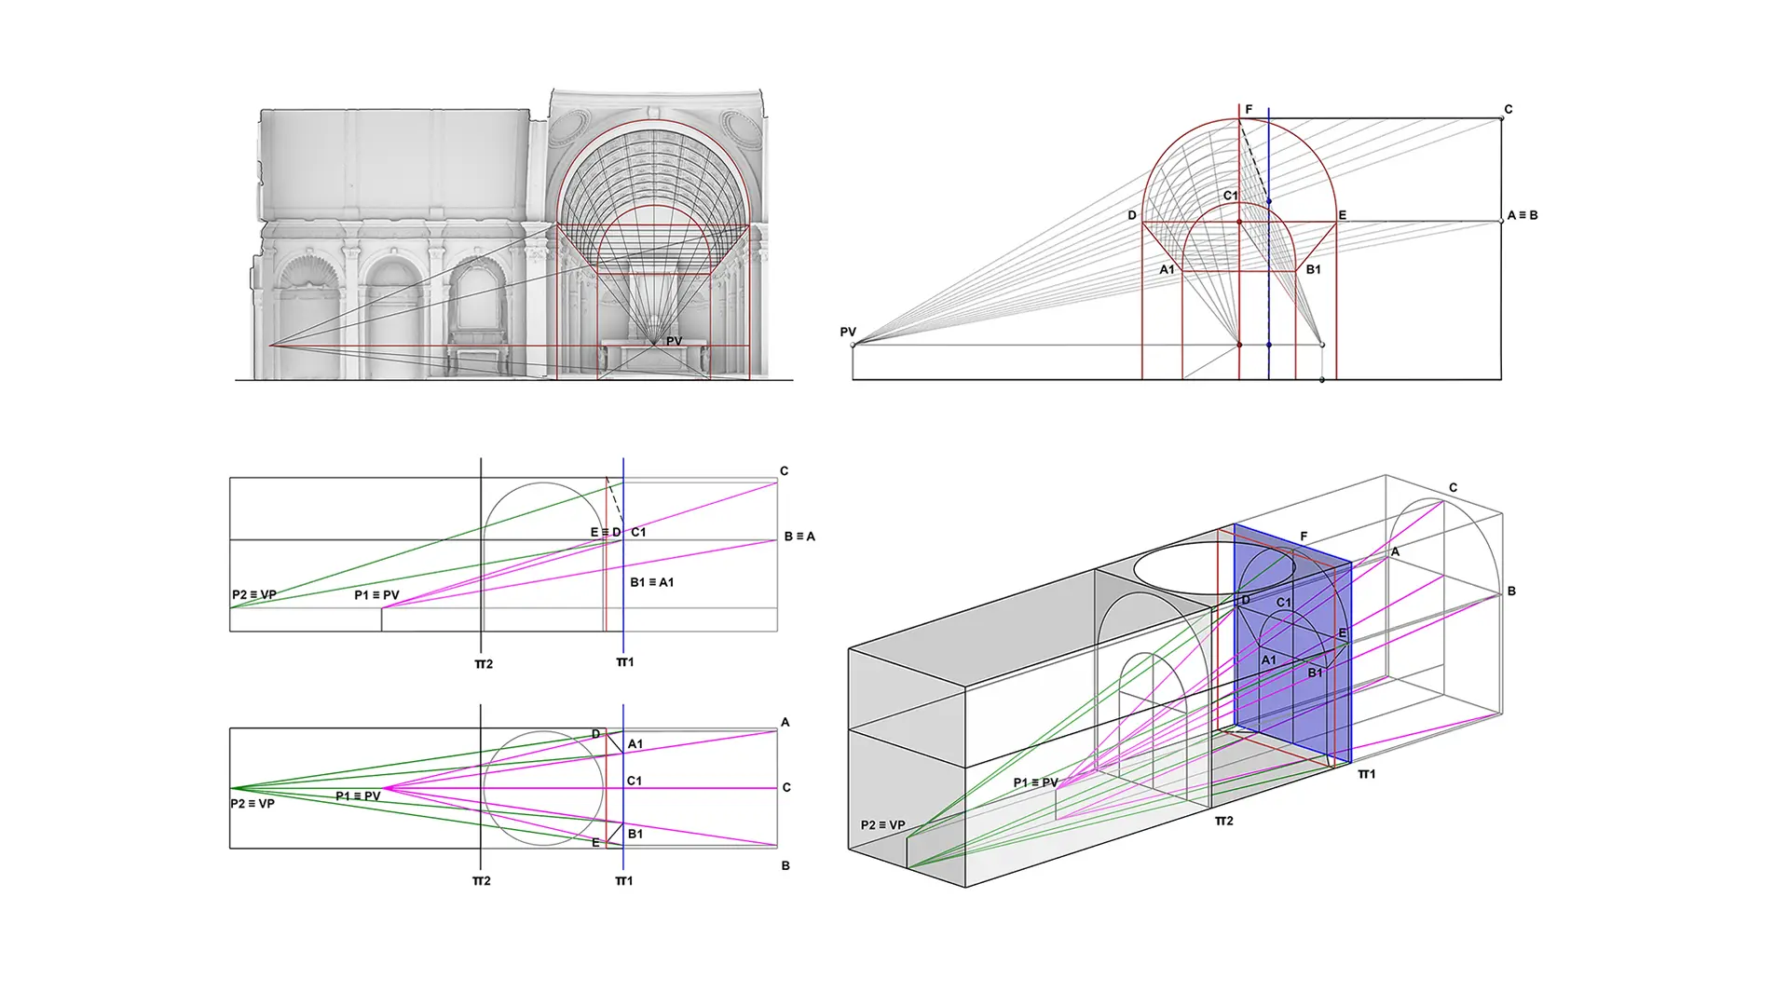
Task: Click the π1 label under the bottom-left plan
Action: 624,880
